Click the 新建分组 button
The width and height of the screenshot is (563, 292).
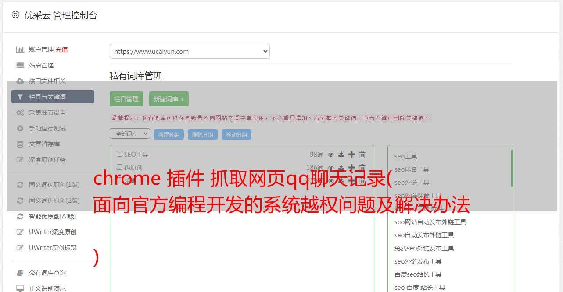(169, 134)
